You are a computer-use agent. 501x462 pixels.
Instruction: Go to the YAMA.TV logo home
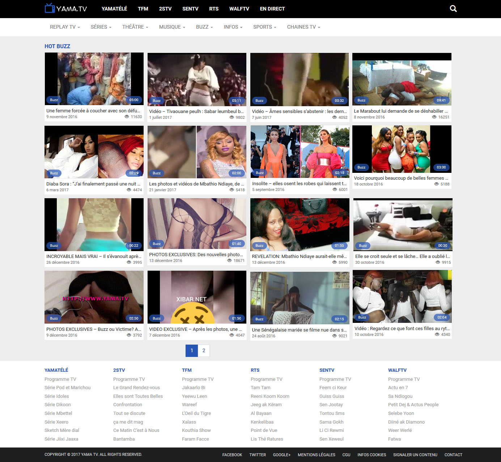66,8
